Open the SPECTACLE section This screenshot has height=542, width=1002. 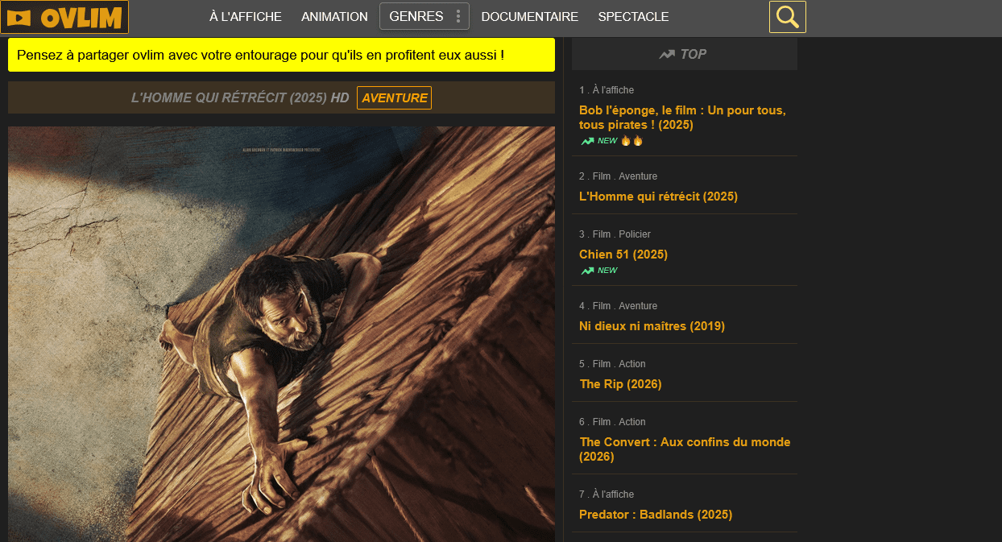point(633,16)
